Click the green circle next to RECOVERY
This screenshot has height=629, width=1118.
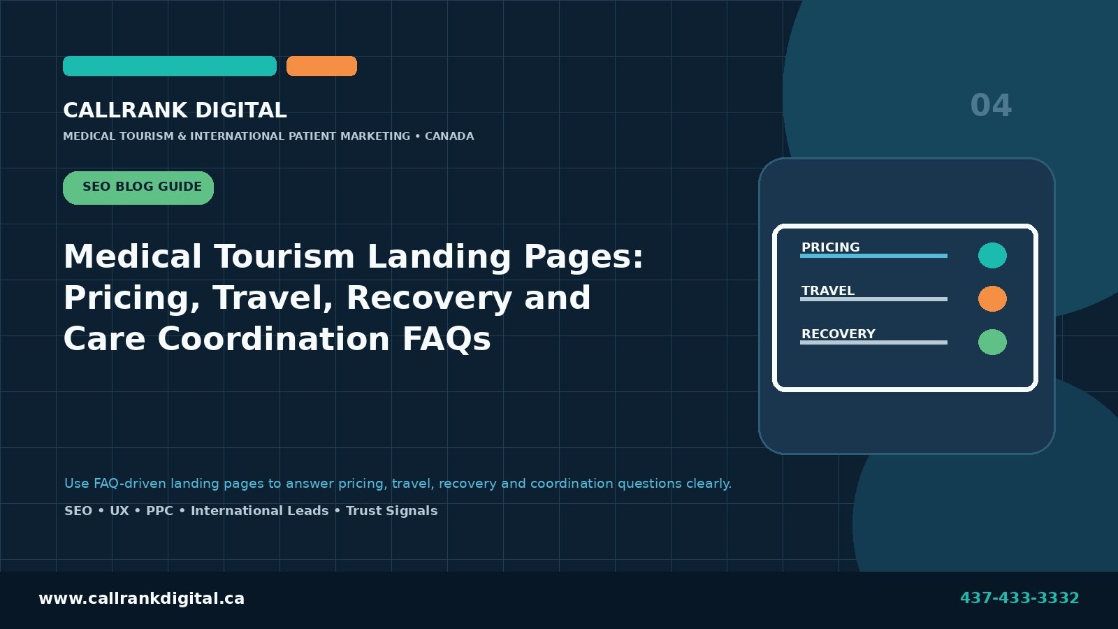(x=992, y=342)
